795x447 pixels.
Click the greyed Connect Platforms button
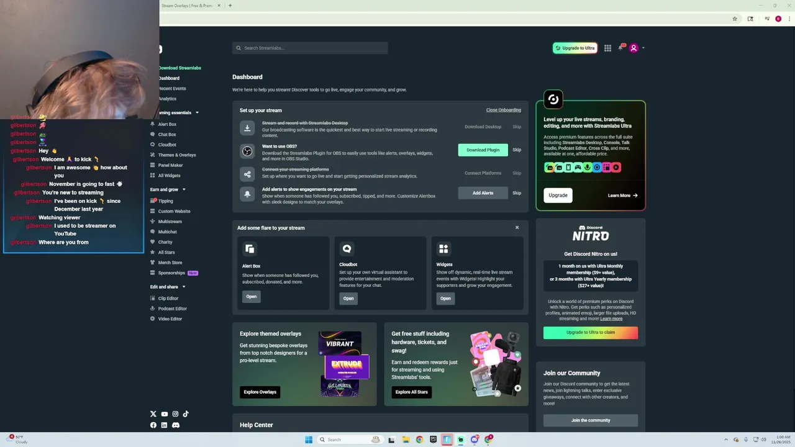(483, 173)
